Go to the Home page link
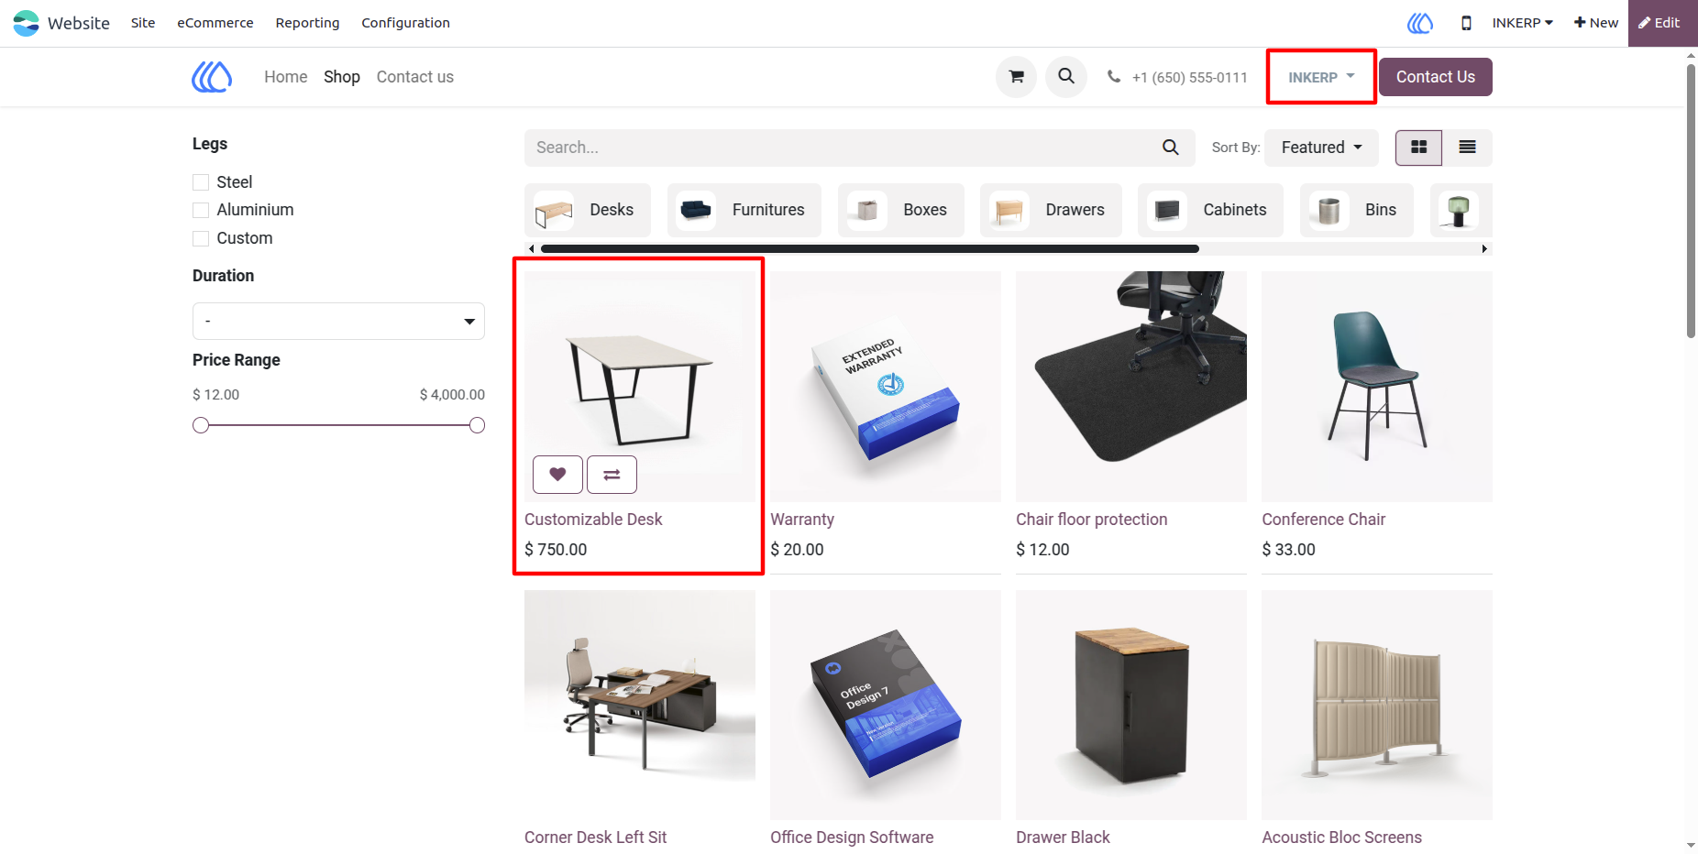The height and width of the screenshot is (854, 1698). click(286, 77)
